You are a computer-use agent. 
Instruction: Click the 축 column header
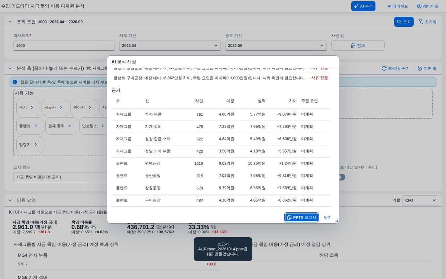pos(118,101)
